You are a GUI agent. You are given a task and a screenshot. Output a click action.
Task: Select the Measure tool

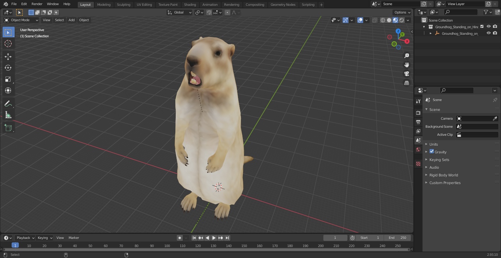[8, 115]
